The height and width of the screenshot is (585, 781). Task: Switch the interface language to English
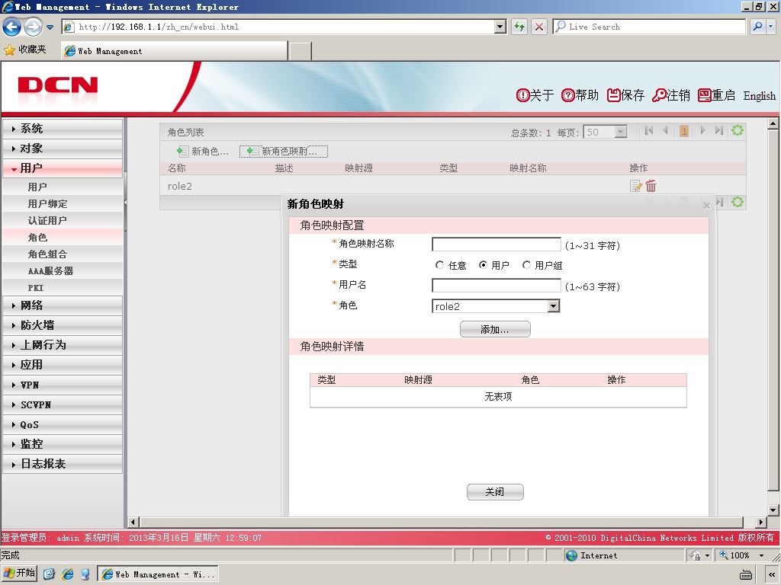(759, 95)
